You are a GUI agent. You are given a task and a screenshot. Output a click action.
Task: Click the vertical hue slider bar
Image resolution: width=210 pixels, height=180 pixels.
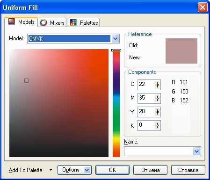[x=116, y=103]
